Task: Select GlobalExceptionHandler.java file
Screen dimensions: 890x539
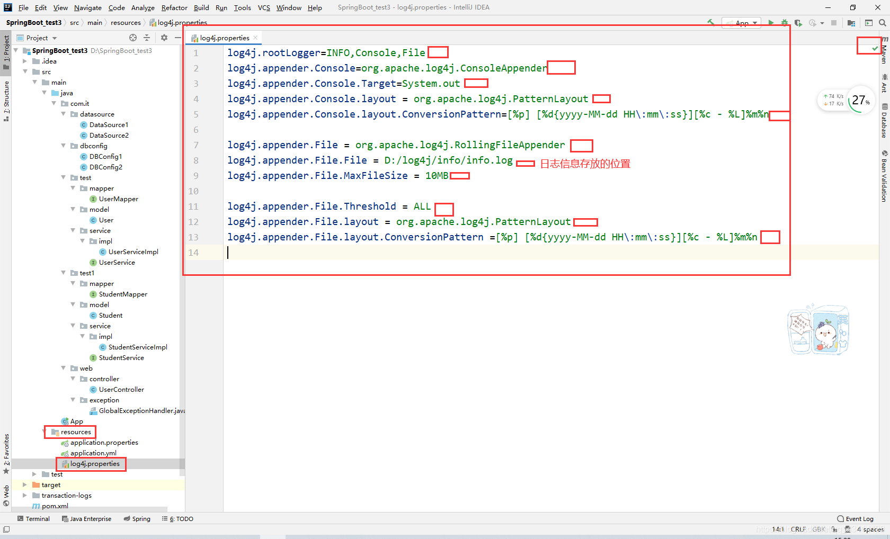Action: [x=142, y=410]
